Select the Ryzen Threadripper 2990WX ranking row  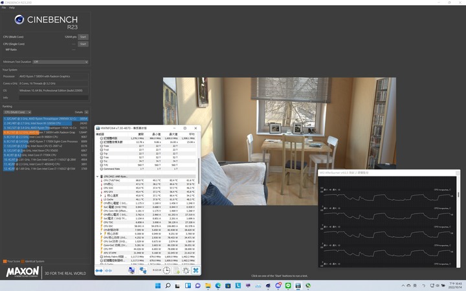pos(45,118)
